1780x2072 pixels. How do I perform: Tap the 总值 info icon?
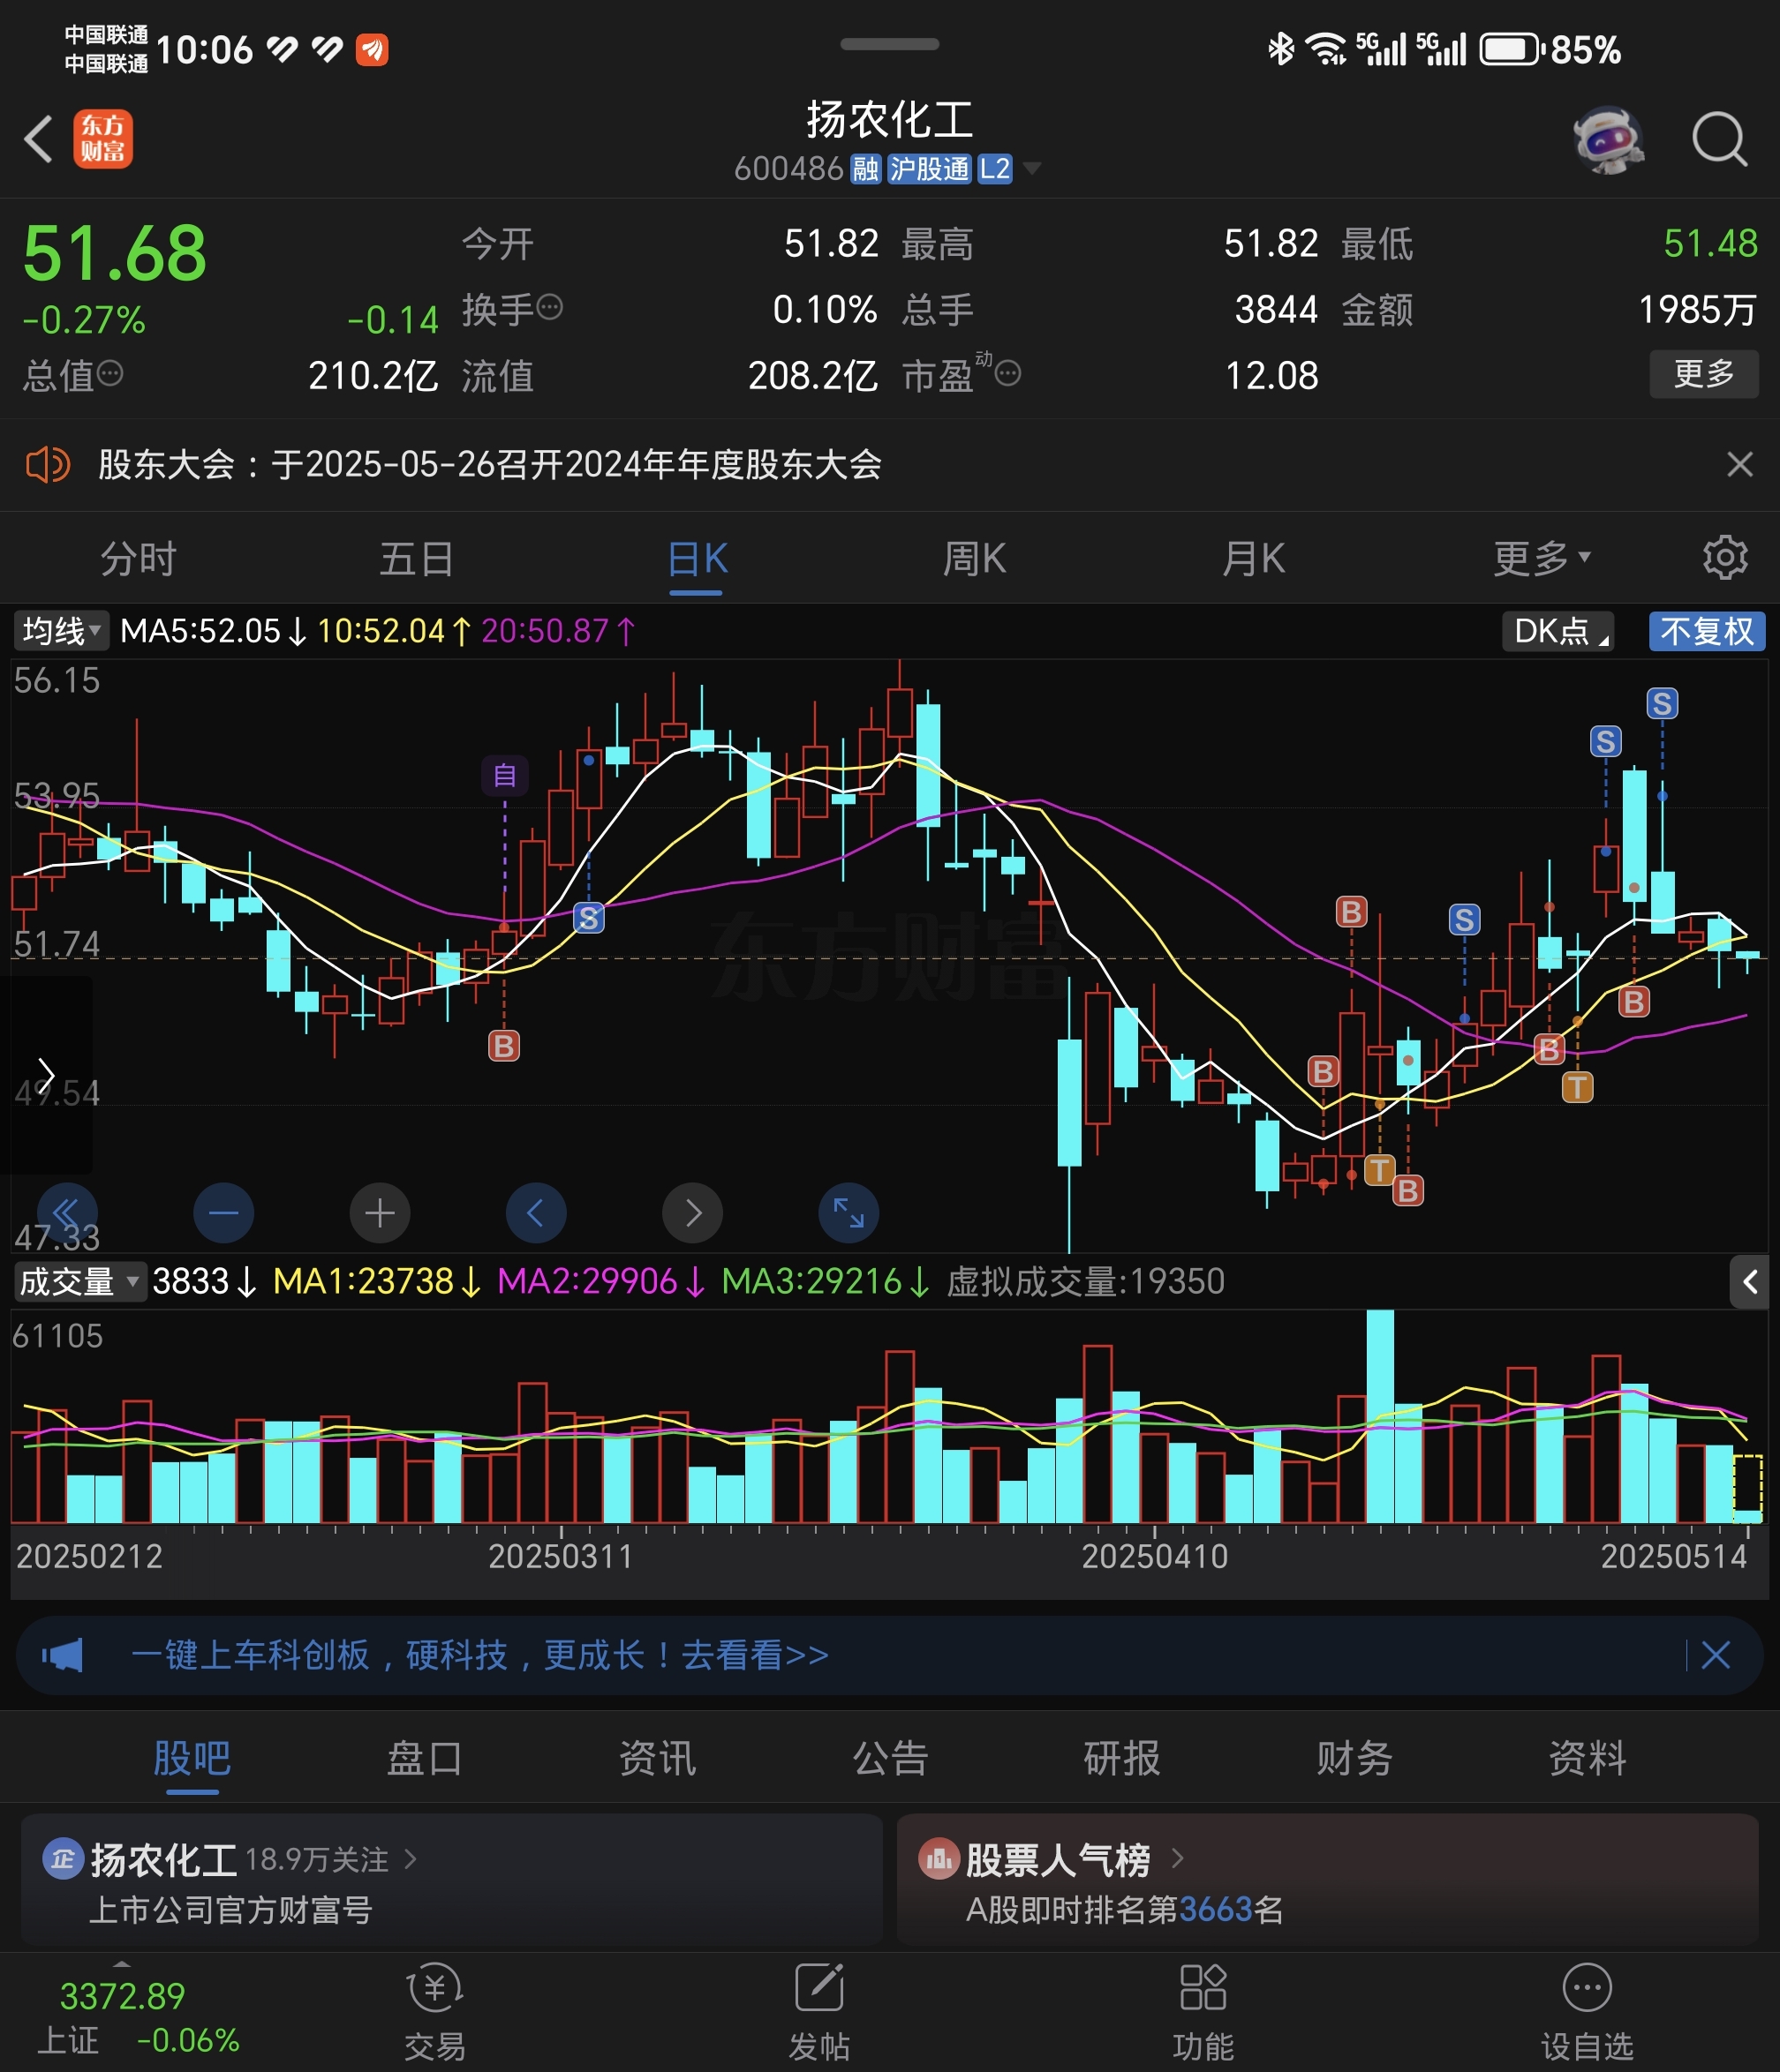coord(110,374)
